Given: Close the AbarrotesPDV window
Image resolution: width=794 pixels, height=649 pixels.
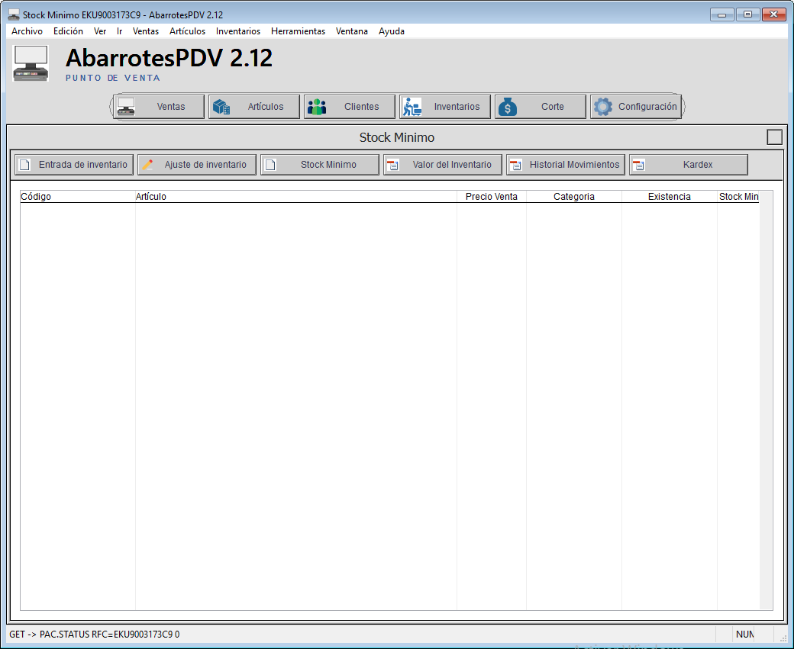Looking at the screenshot, I should pos(774,14).
